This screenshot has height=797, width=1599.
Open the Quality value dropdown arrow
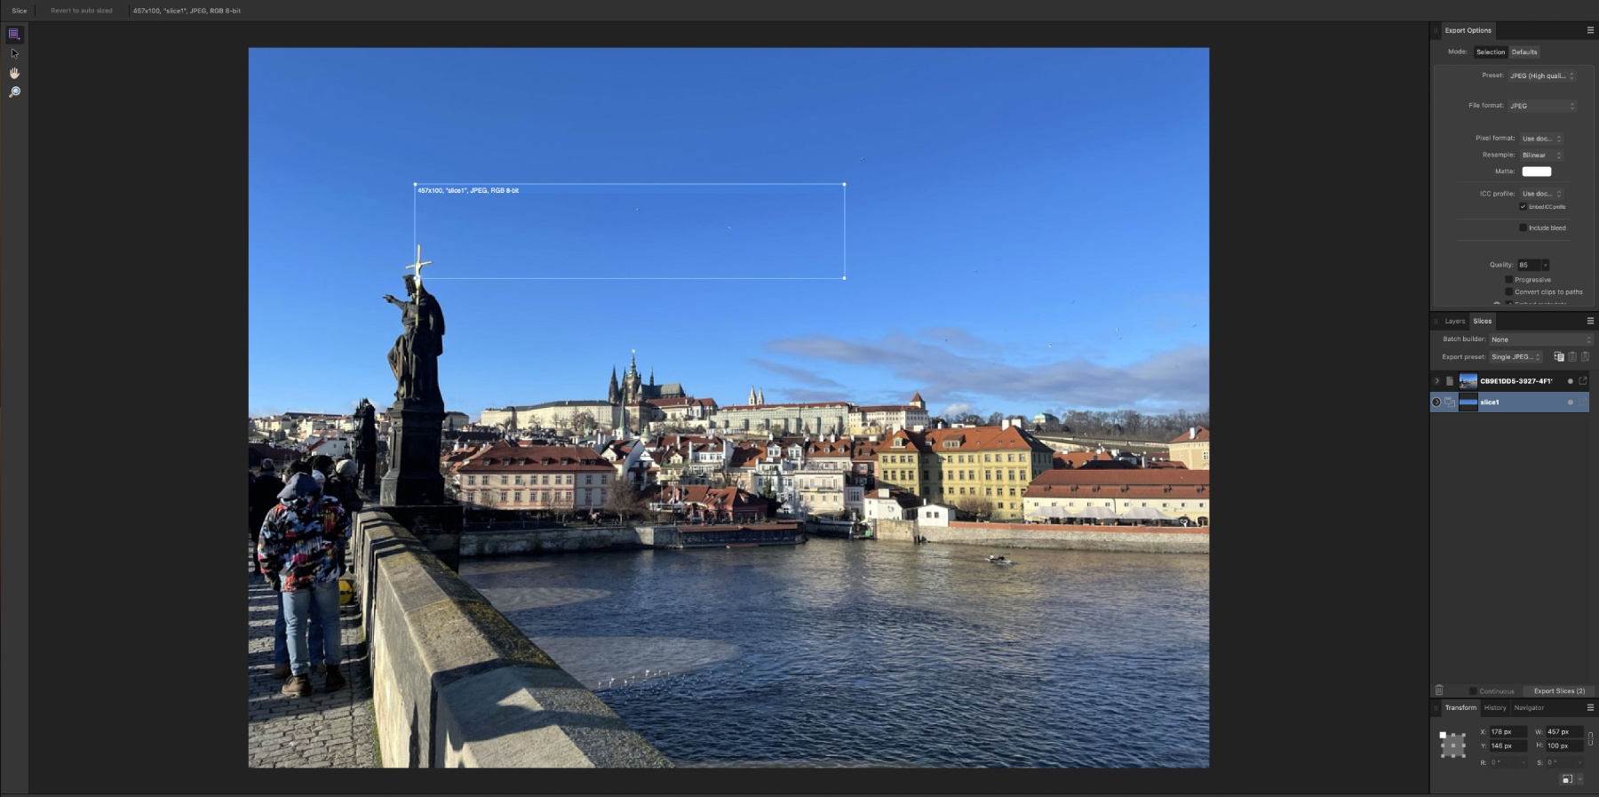[1546, 265]
